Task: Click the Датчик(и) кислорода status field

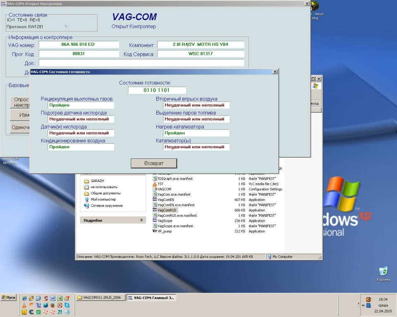Action: 81,133
